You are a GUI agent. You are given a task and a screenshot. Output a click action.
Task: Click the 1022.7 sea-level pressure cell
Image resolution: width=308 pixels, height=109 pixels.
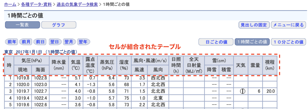pos(40,91)
